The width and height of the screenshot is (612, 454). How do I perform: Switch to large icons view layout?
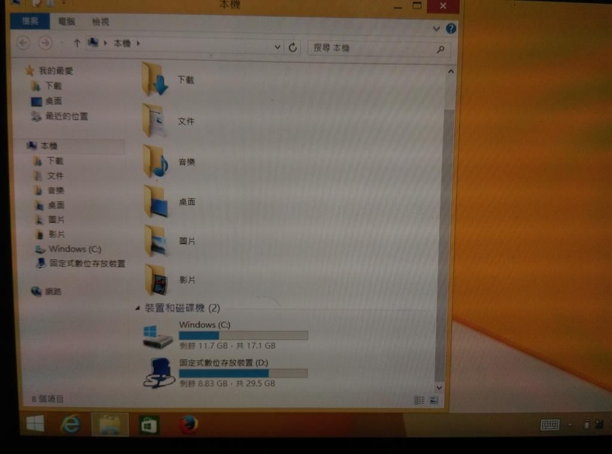[x=434, y=400]
